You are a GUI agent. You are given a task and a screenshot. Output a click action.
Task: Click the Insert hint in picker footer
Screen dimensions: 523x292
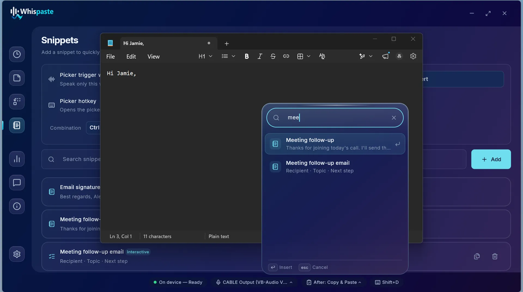click(x=280, y=267)
